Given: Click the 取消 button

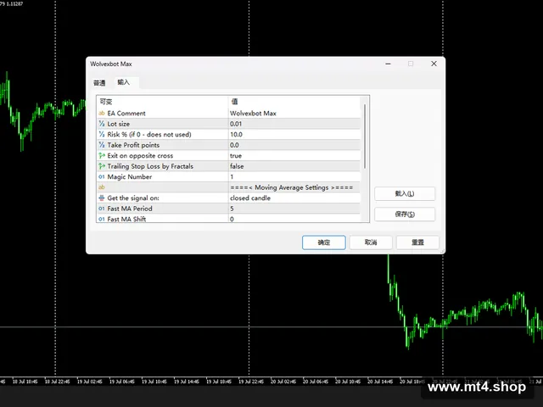Looking at the screenshot, I should (x=371, y=243).
